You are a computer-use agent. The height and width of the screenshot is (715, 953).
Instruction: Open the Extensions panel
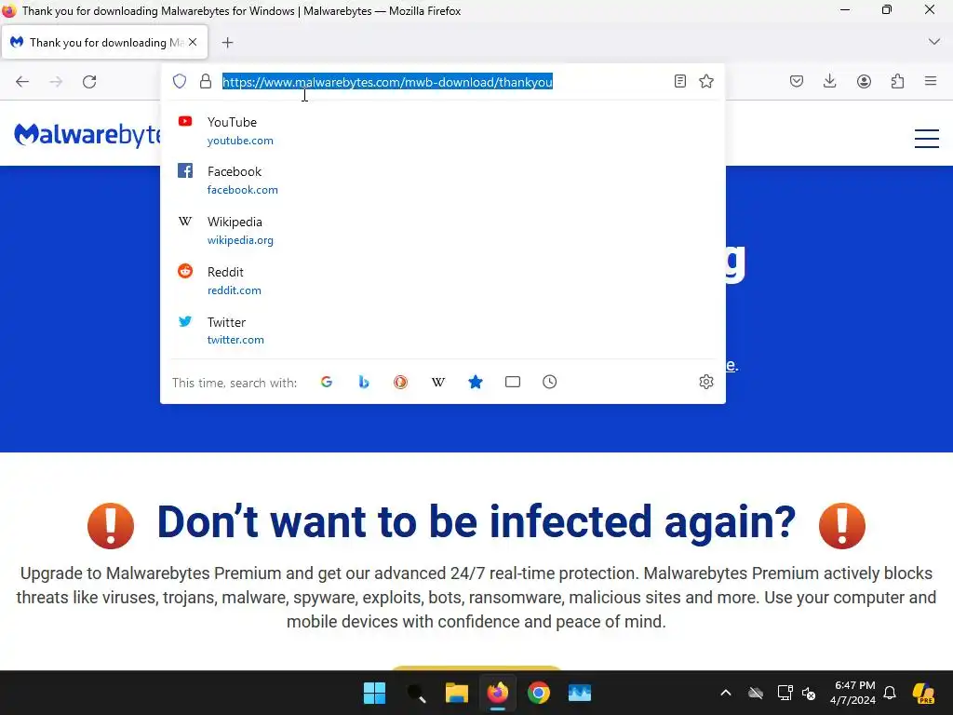pos(897,82)
